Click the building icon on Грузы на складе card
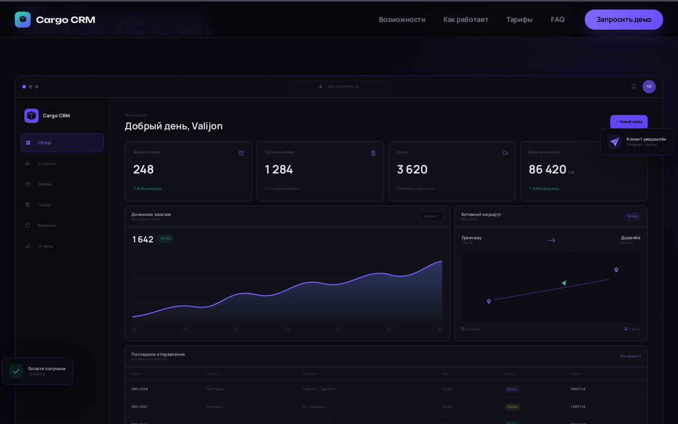678x424 pixels. click(x=373, y=153)
